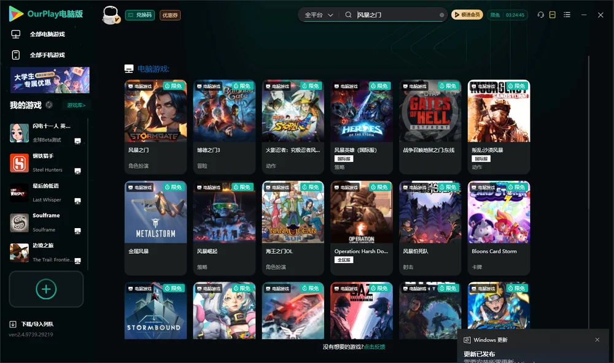The image size is (614, 363).
Task: Click the 优惠券 coupon button
Action: 170,15
